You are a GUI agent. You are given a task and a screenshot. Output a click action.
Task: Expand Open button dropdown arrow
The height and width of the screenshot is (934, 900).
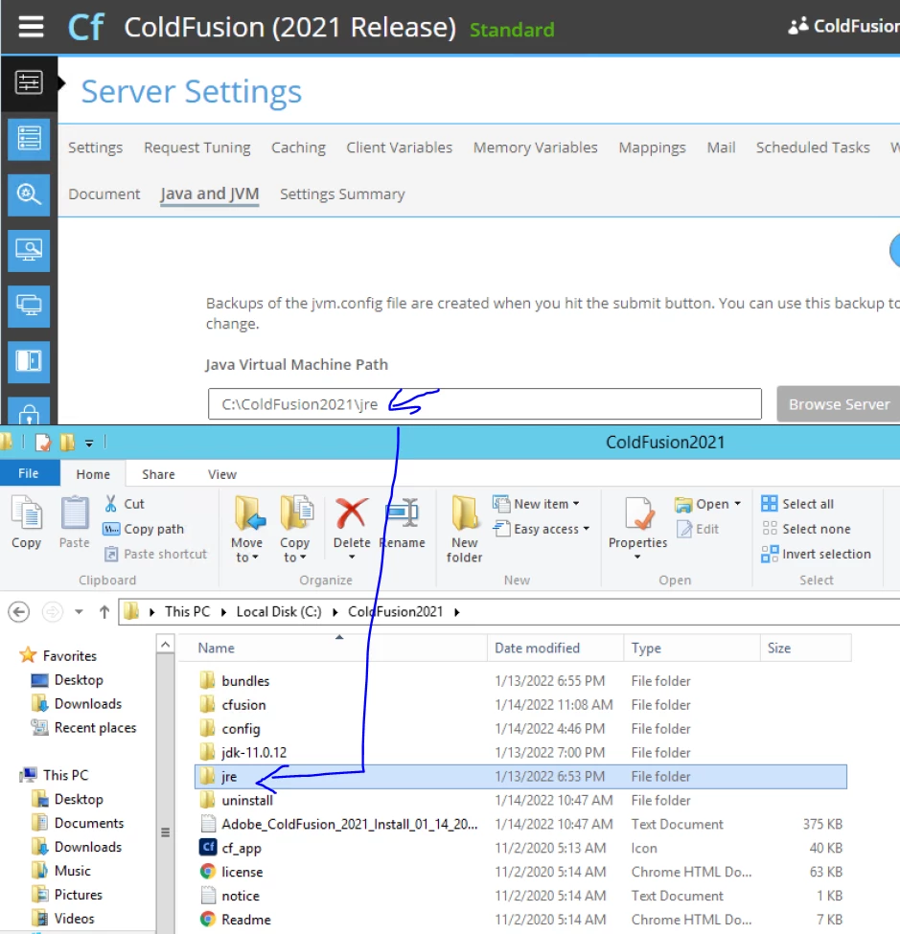tap(737, 504)
